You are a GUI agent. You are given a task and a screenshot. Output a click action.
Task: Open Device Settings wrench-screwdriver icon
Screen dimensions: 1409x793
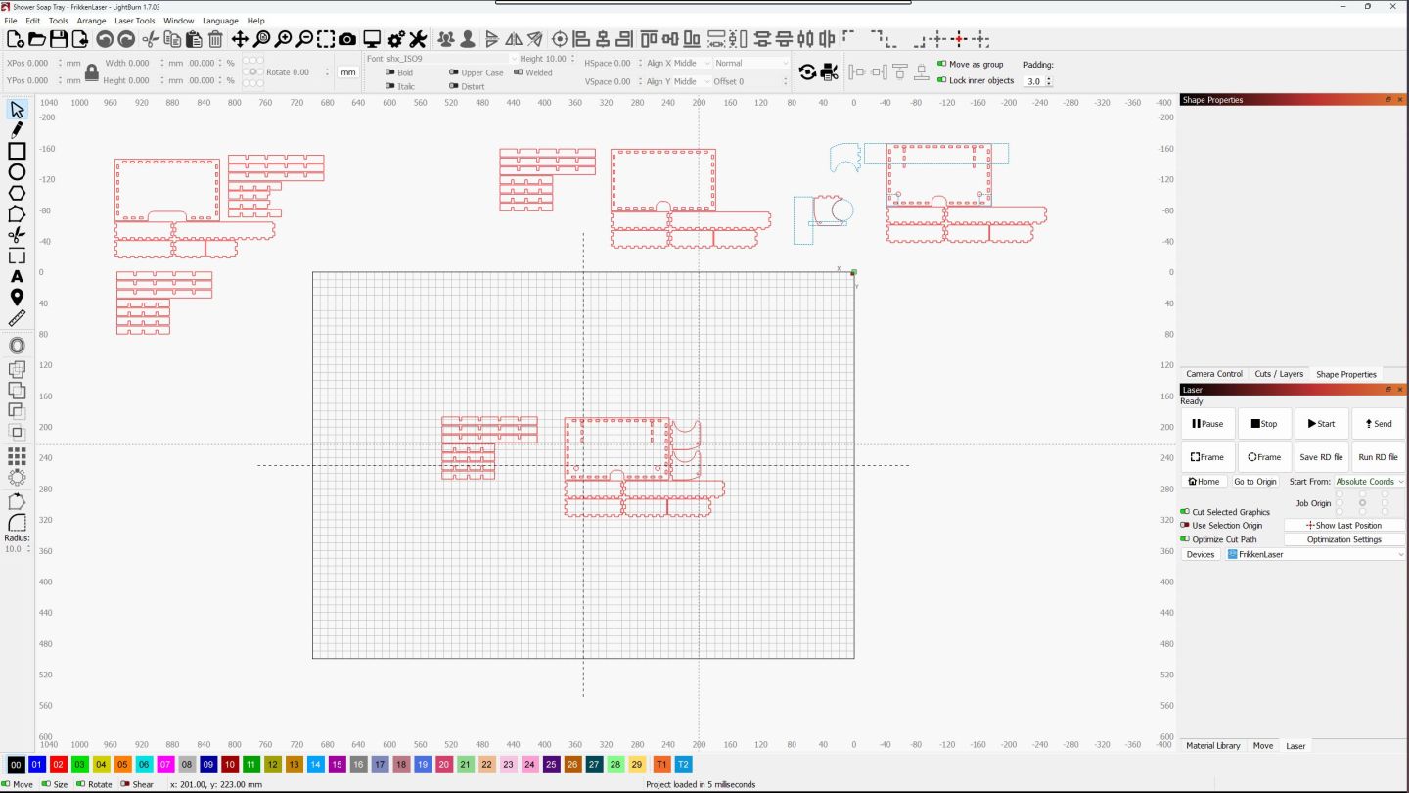pyautogui.click(x=418, y=39)
